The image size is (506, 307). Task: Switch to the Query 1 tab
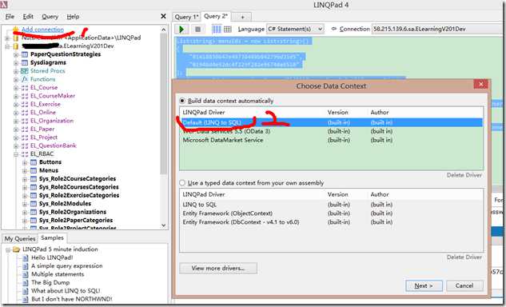(186, 17)
